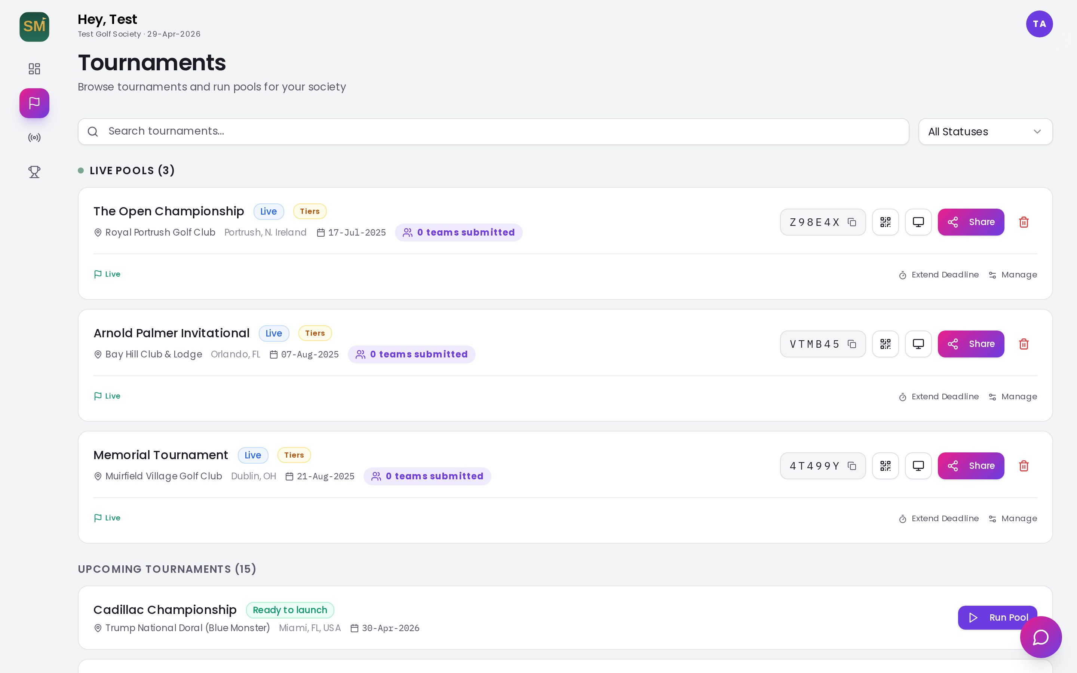The height and width of the screenshot is (673, 1077).
Task: Focus the Search tournaments field
Action: click(x=493, y=132)
